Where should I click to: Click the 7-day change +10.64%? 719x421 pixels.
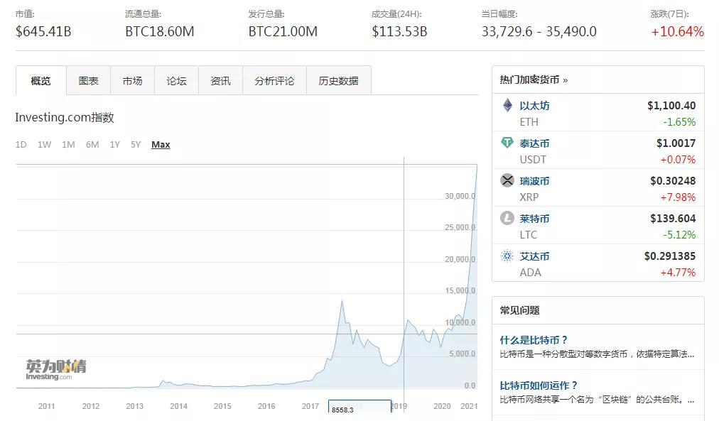677,32
